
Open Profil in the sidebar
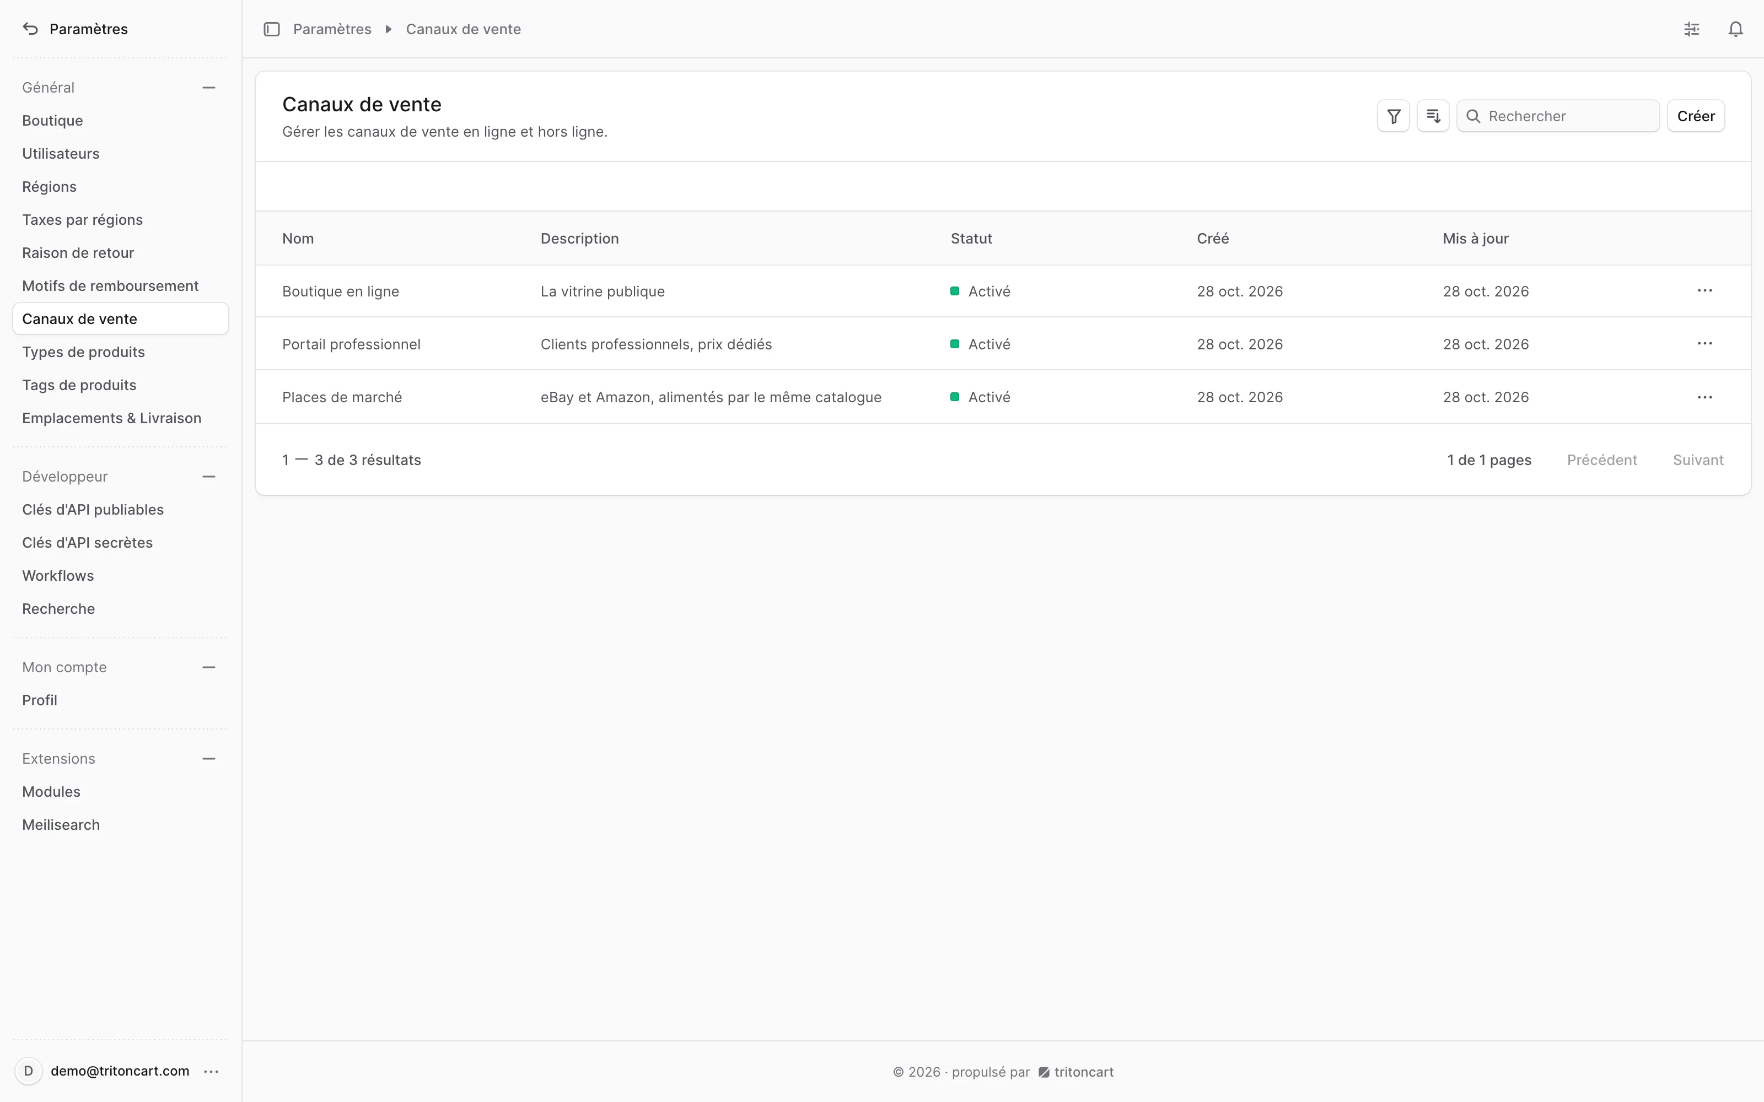pos(120,700)
